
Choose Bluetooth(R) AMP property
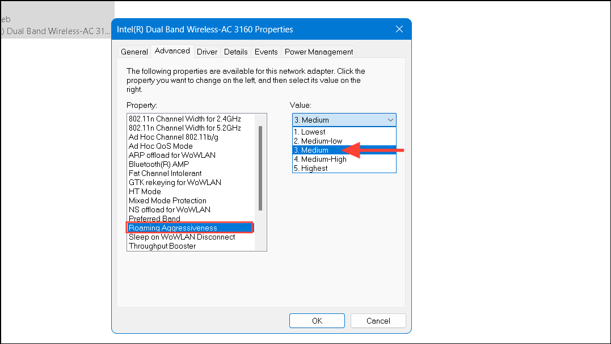point(191,164)
